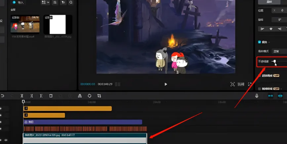Click the 导入 import button

tap(18, 2)
